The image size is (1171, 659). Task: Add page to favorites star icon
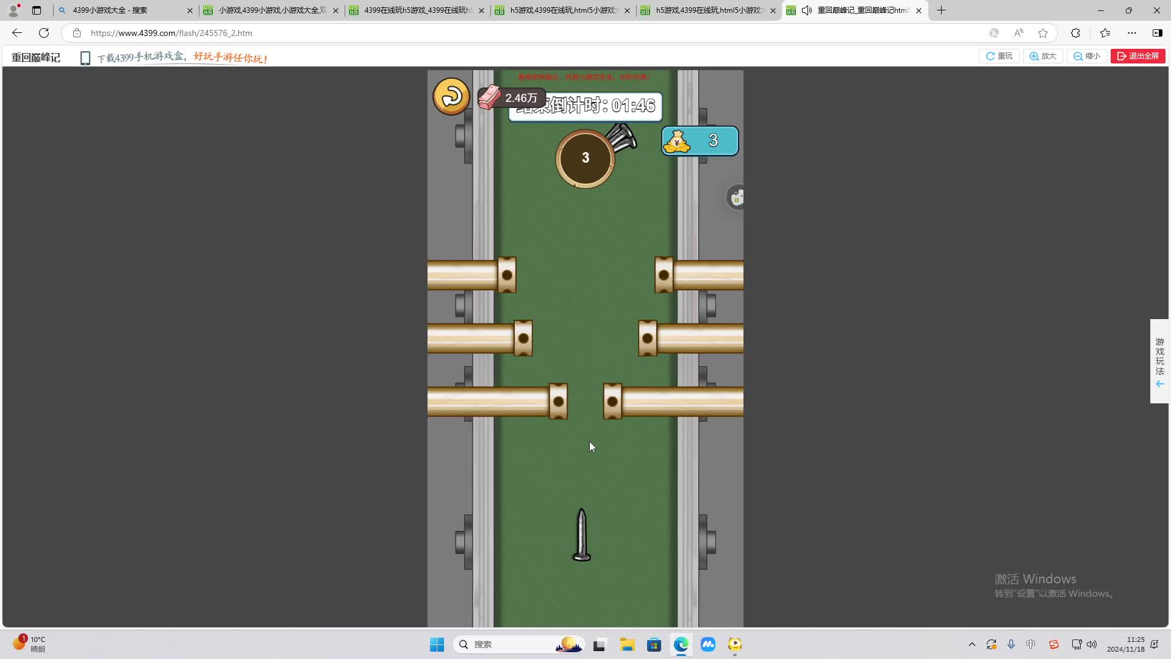tap(1043, 33)
